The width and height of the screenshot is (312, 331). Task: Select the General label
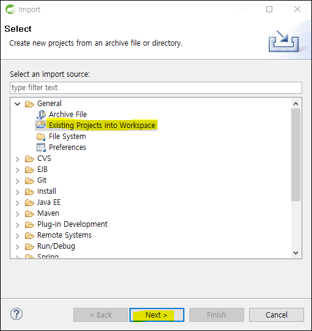(x=49, y=104)
